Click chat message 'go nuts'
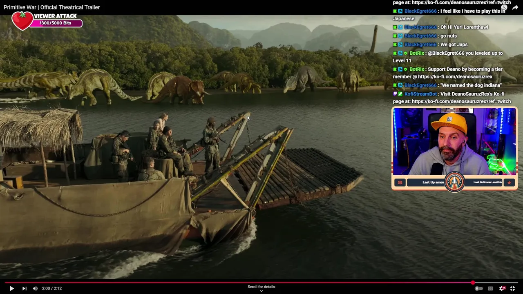Screen dimensions: 523x294 [449, 36]
